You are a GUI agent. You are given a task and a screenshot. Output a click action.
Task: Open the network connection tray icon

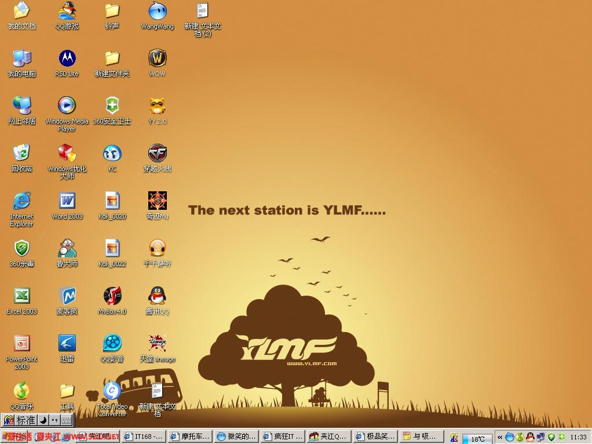click(x=540, y=437)
